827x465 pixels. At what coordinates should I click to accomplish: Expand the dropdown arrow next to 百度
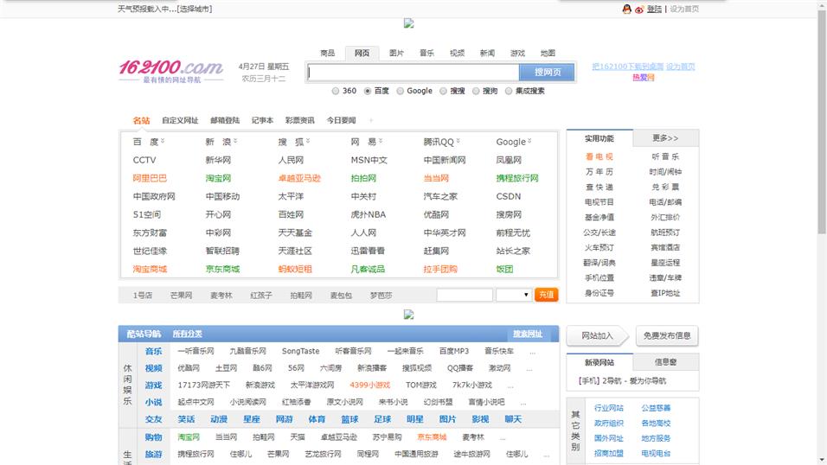tap(163, 141)
